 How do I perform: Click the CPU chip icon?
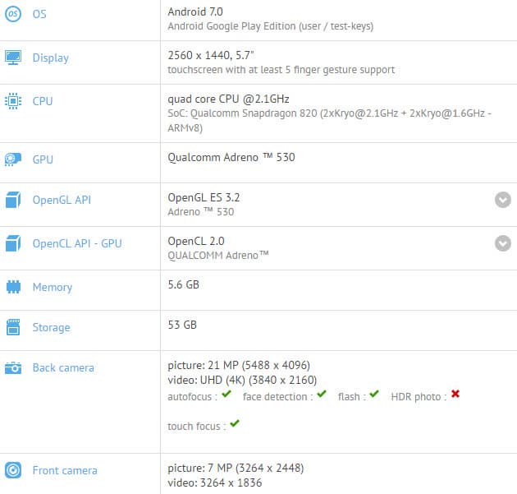point(13,101)
